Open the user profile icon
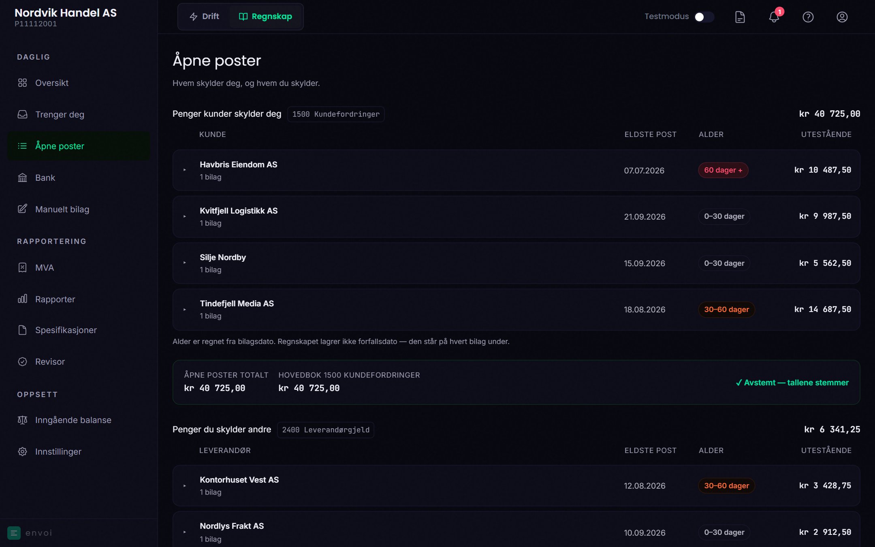 (x=842, y=17)
